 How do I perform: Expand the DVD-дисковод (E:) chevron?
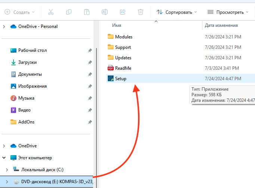click(7, 182)
